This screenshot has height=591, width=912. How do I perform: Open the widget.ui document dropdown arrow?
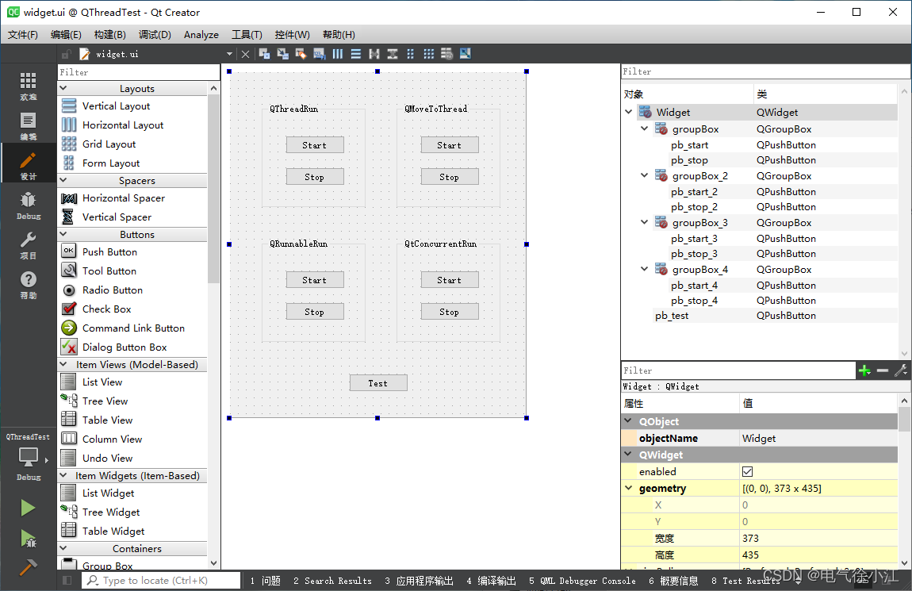229,54
